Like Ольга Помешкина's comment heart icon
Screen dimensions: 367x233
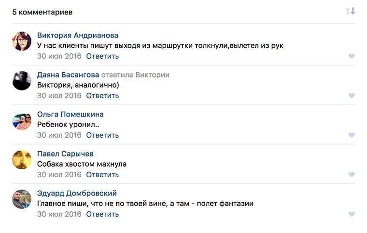pyautogui.click(x=352, y=135)
